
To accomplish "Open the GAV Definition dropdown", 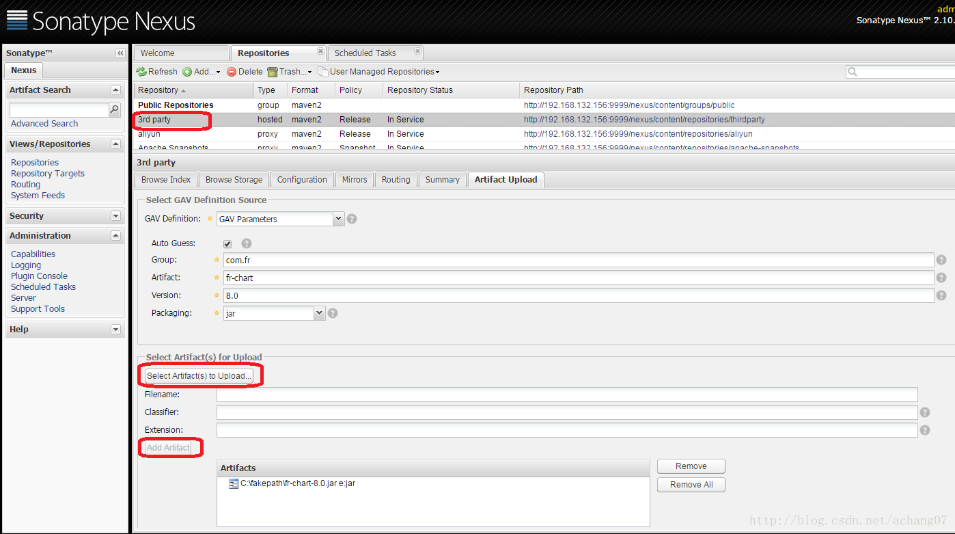I will tap(338, 219).
